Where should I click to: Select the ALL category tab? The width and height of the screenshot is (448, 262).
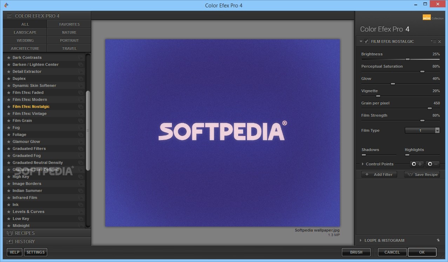[25, 24]
